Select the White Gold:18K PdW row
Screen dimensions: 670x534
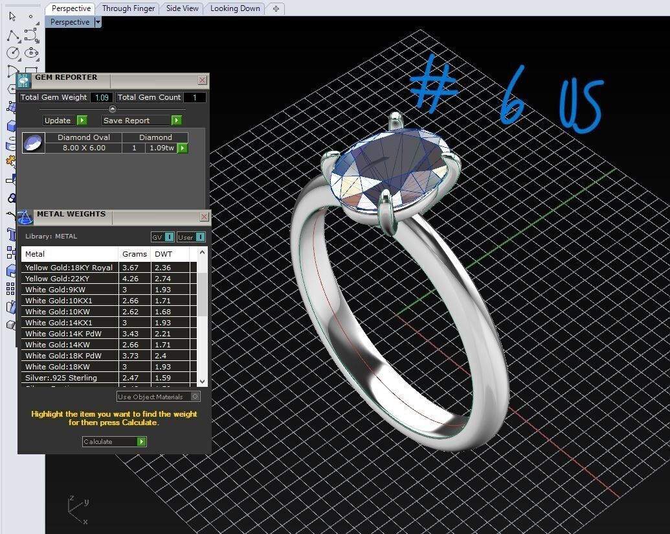tap(109, 356)
